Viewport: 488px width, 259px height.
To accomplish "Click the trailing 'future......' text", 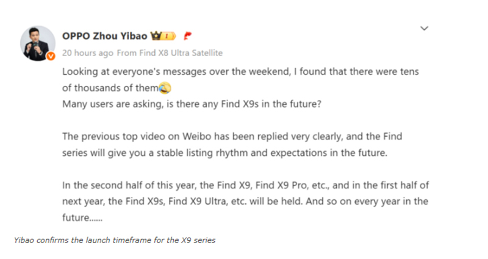I will pyautogui.click(x=82, y=218).
